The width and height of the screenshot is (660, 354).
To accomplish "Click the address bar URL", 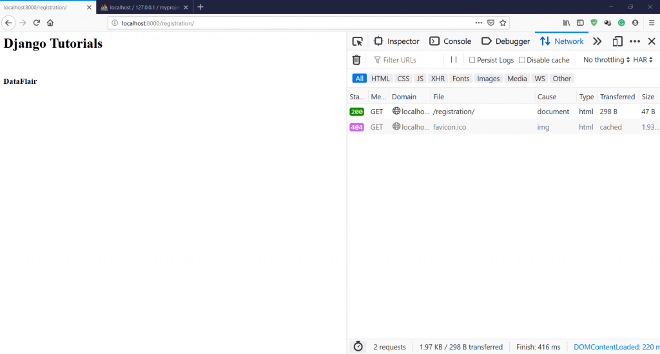I will click(x=158, y=23).
